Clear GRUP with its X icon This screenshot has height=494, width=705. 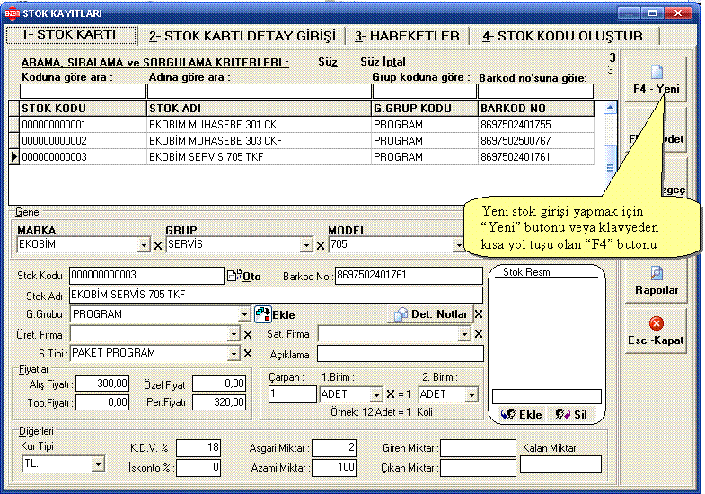(320, 246)
